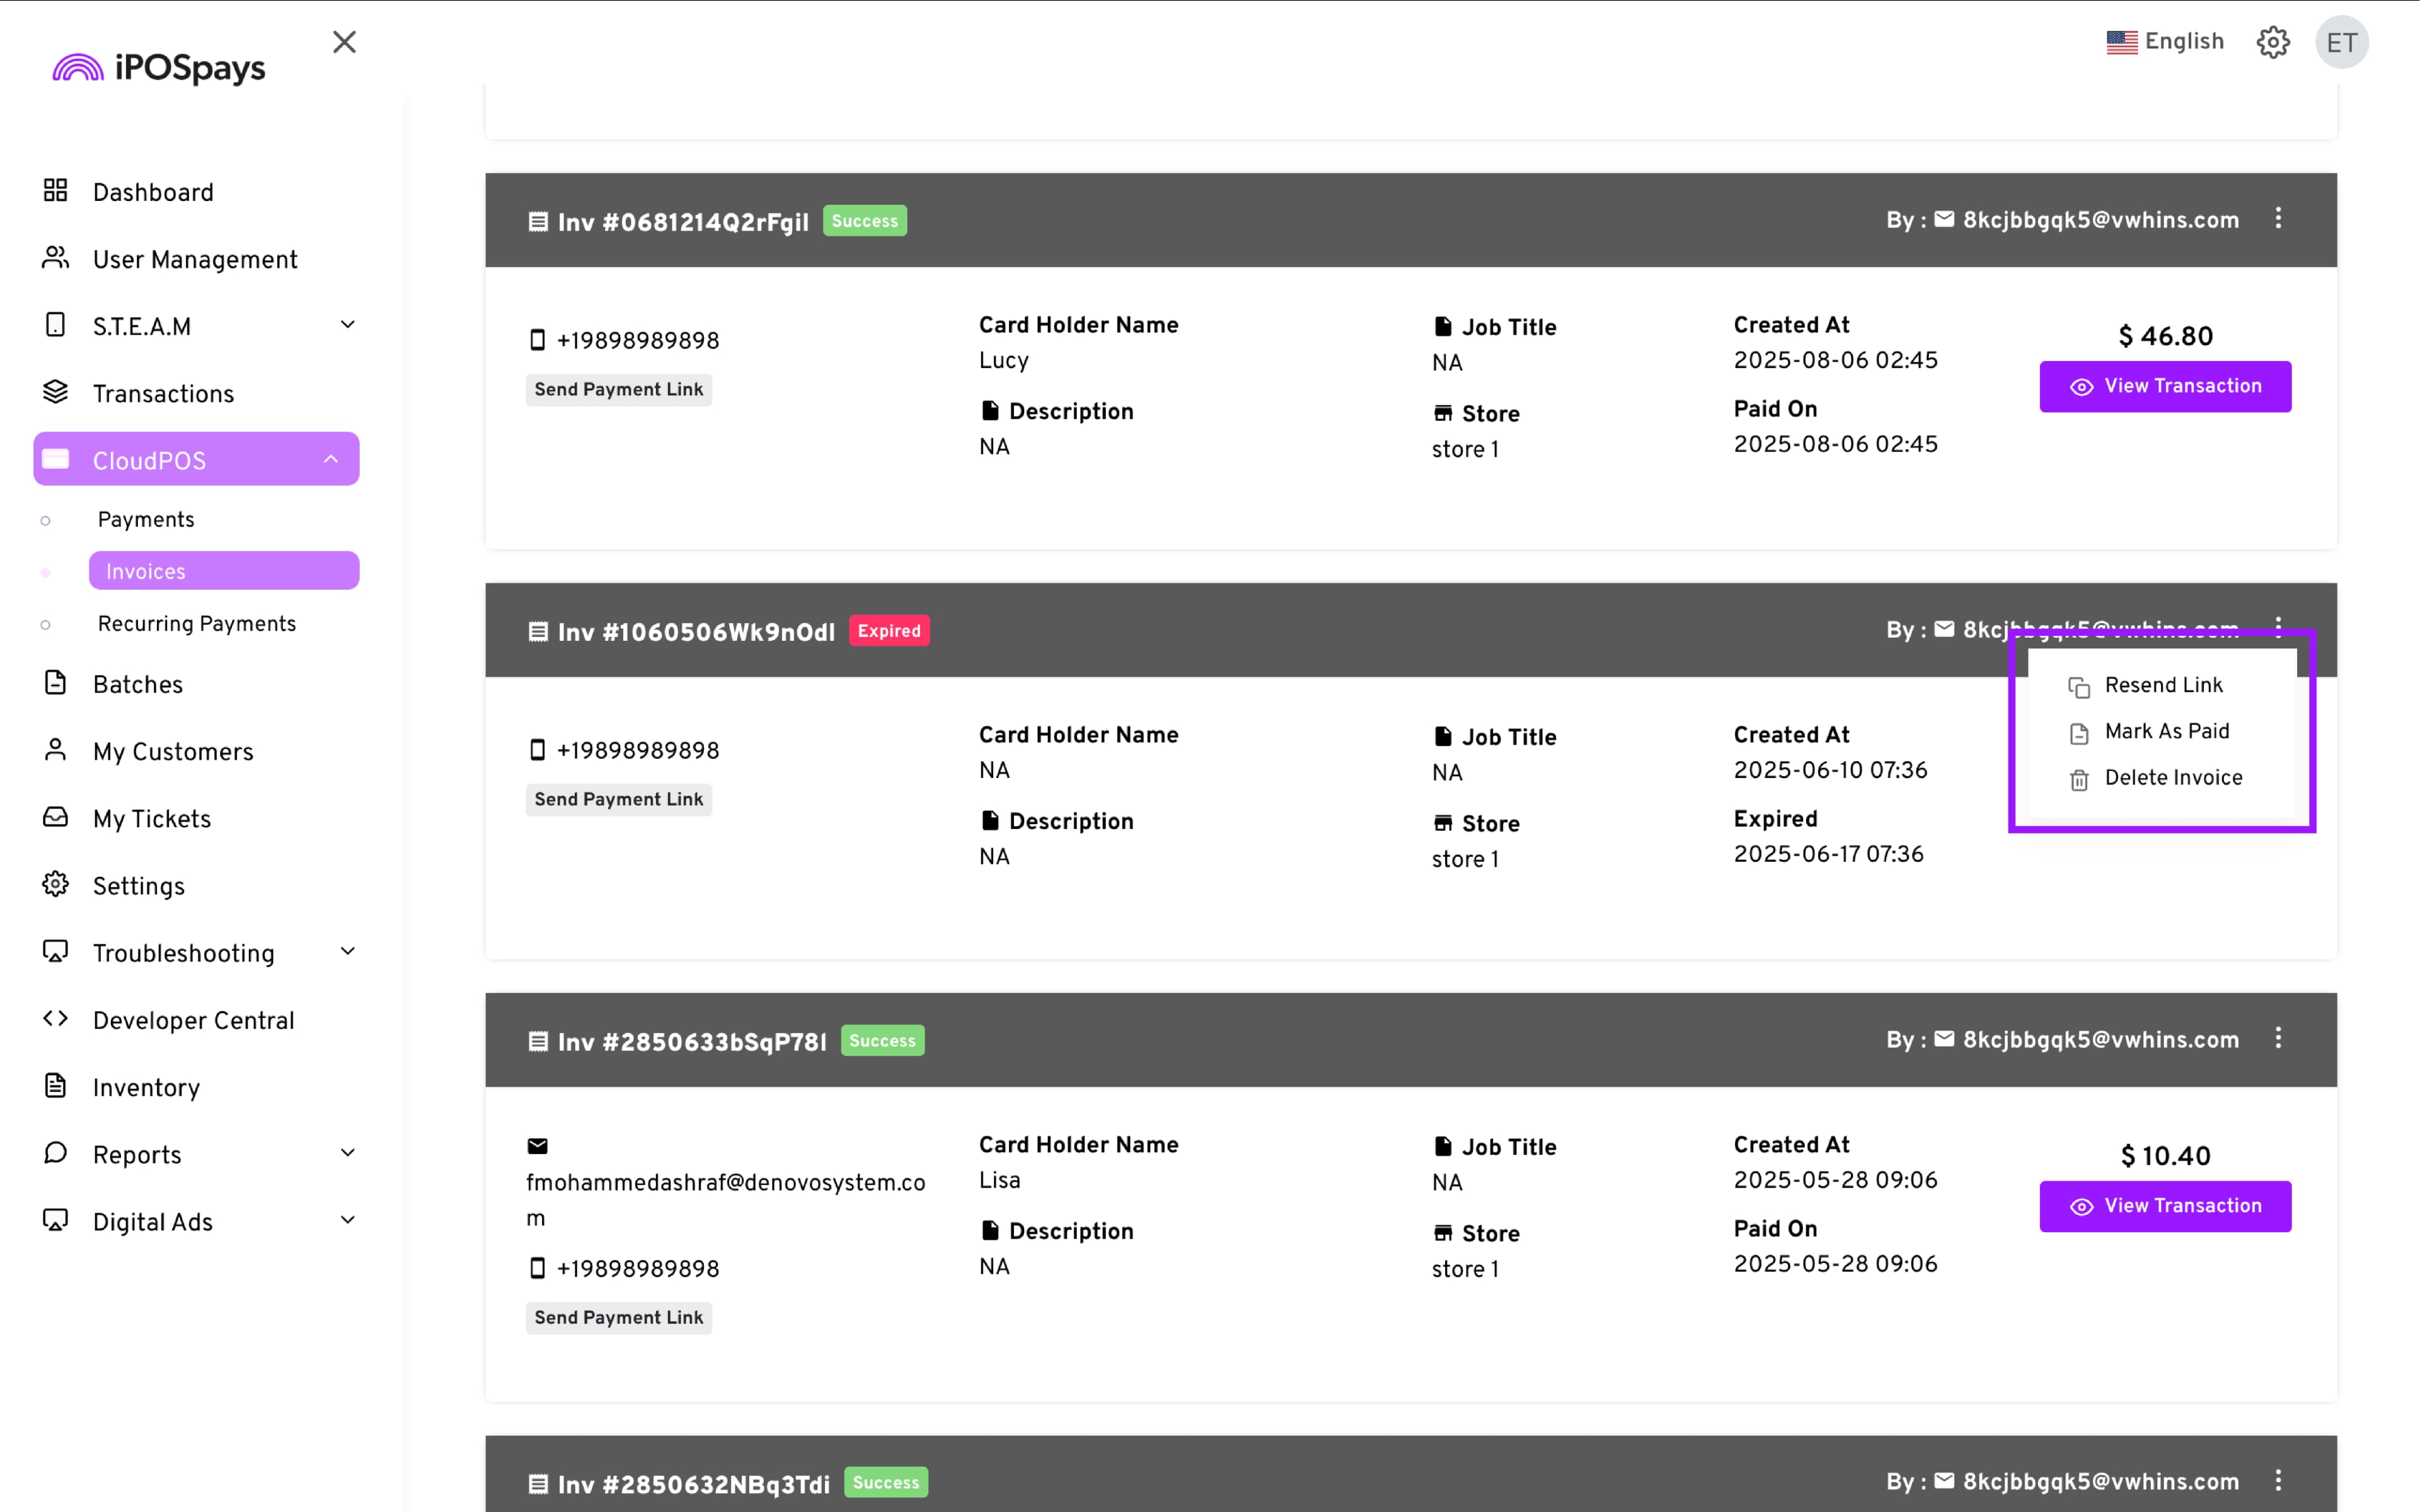Click Send Payment Link on expired invoice
This screenshot has height=1512, width=2420.
pos(618,799)
